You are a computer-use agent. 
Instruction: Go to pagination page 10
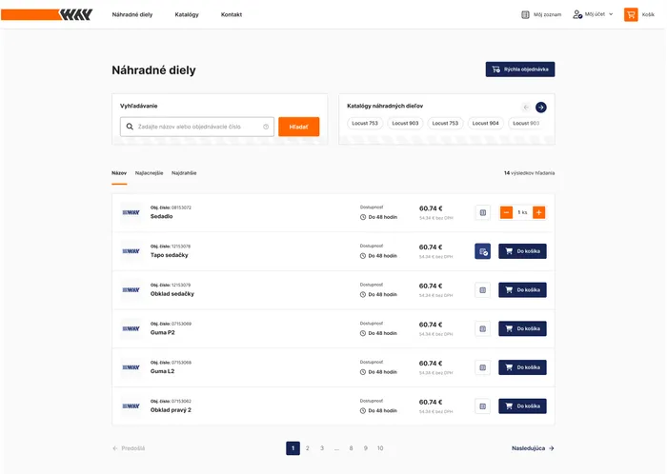click(380, 448)
